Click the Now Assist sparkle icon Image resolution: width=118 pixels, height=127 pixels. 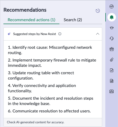click(x=9, y=34)
